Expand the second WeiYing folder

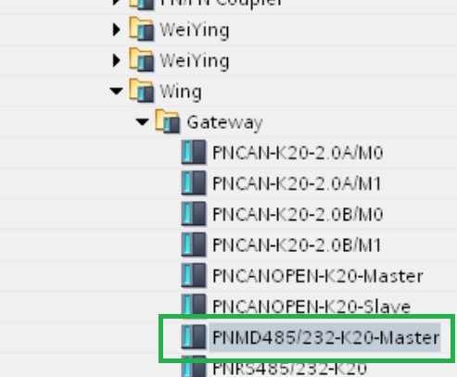pos(116,60)
